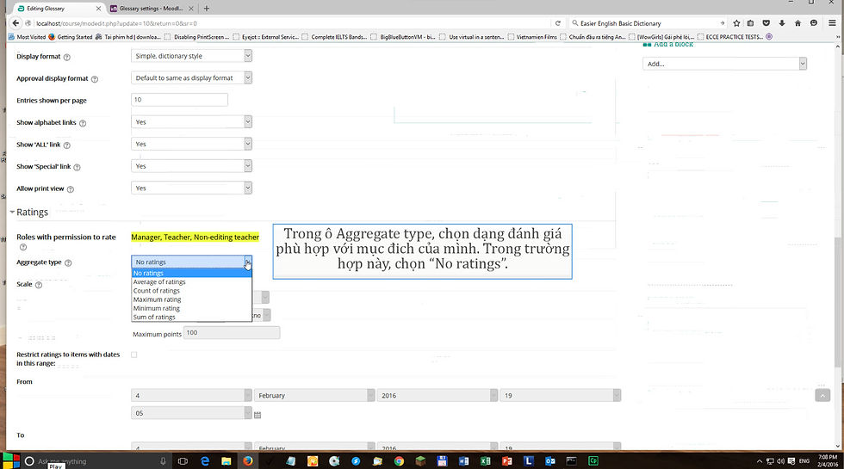
Task: Open help for Scale
Action: coord(39,285)
